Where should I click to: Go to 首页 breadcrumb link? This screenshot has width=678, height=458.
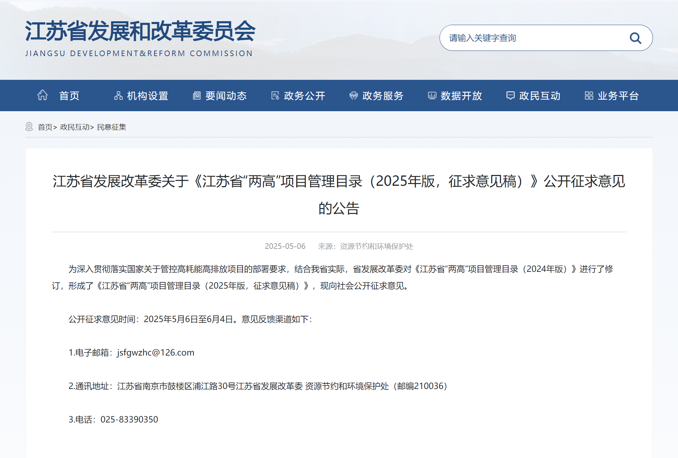pos(45,127)
